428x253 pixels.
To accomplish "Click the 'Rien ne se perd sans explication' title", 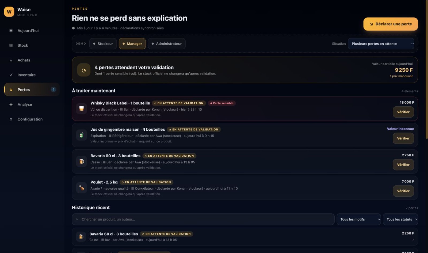I will point(129,18).
